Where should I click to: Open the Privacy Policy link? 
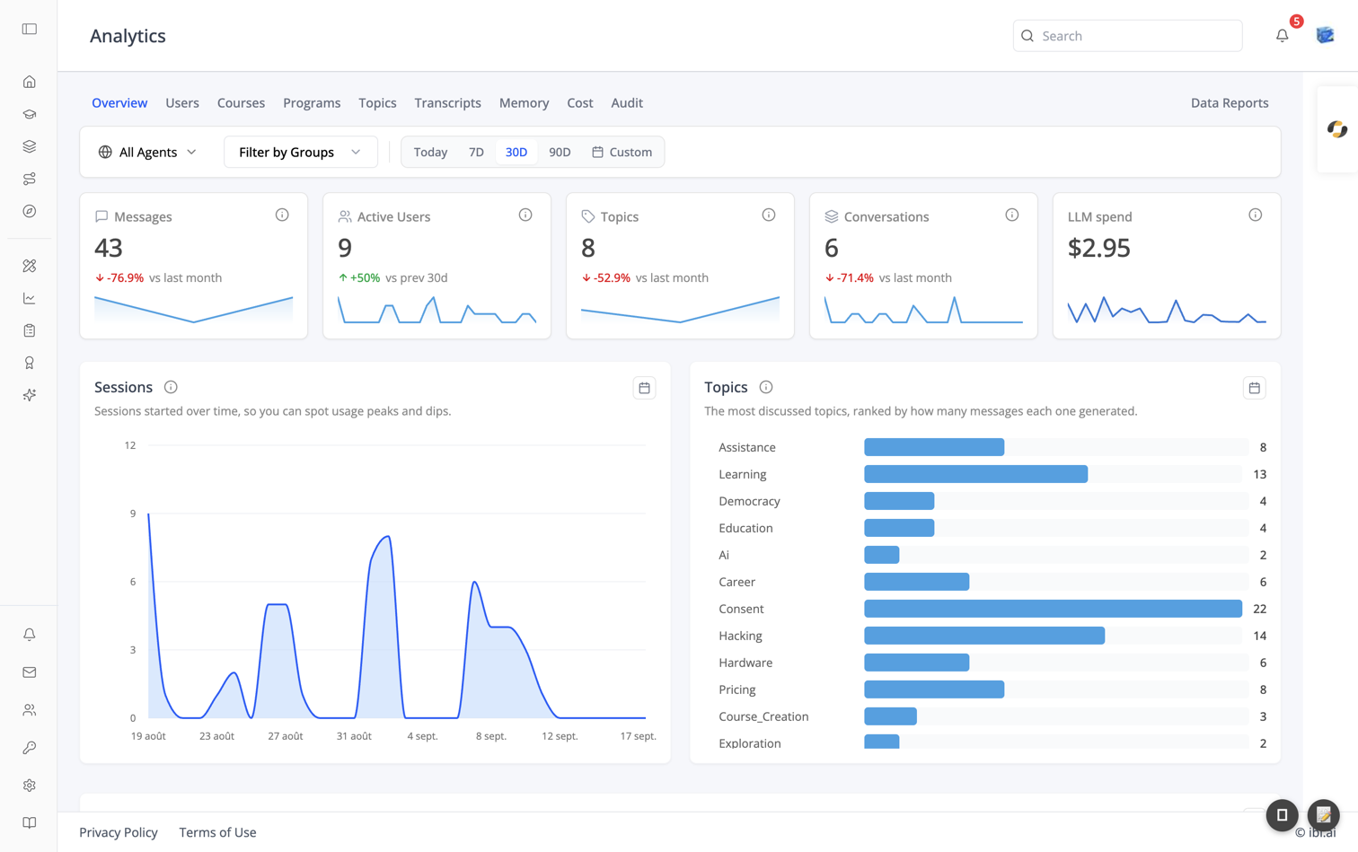[x=119, y=832]
